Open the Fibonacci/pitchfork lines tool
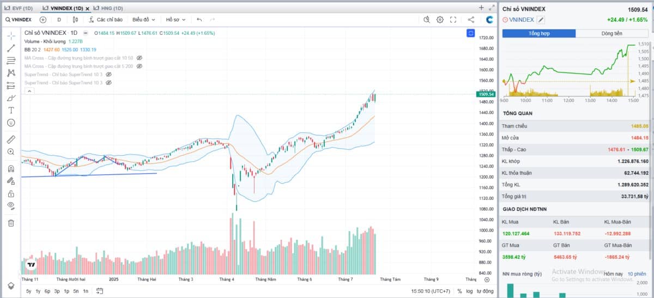 (11, 60)
